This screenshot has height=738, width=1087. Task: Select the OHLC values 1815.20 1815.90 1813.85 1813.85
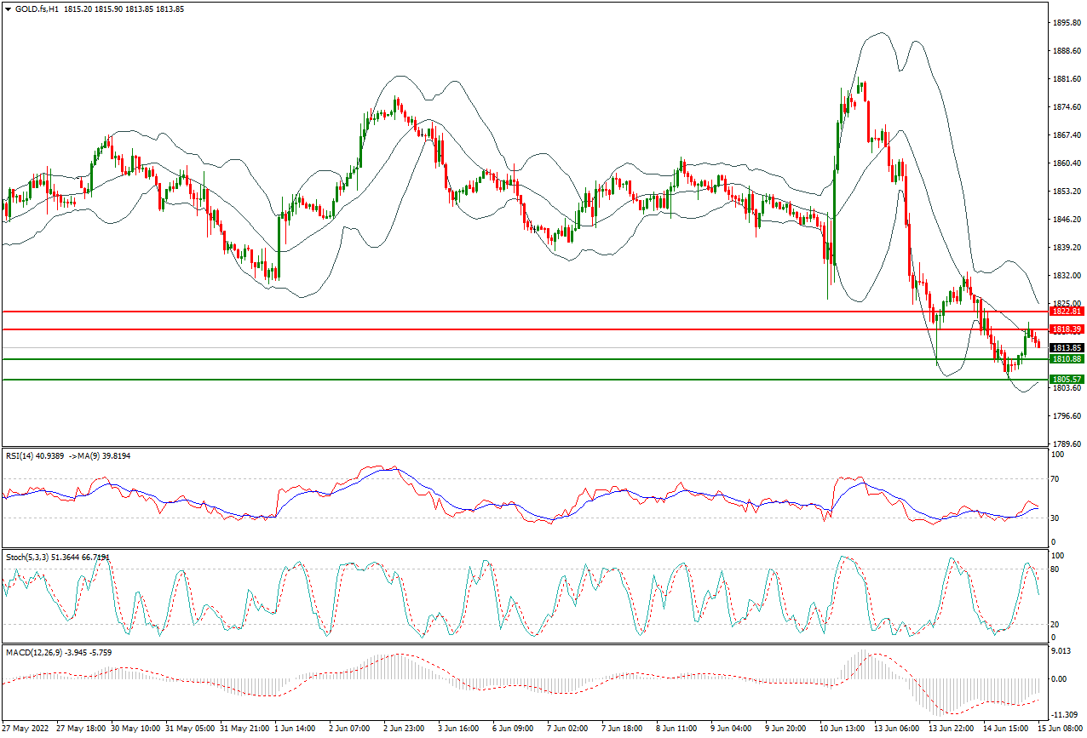point(124,9)
